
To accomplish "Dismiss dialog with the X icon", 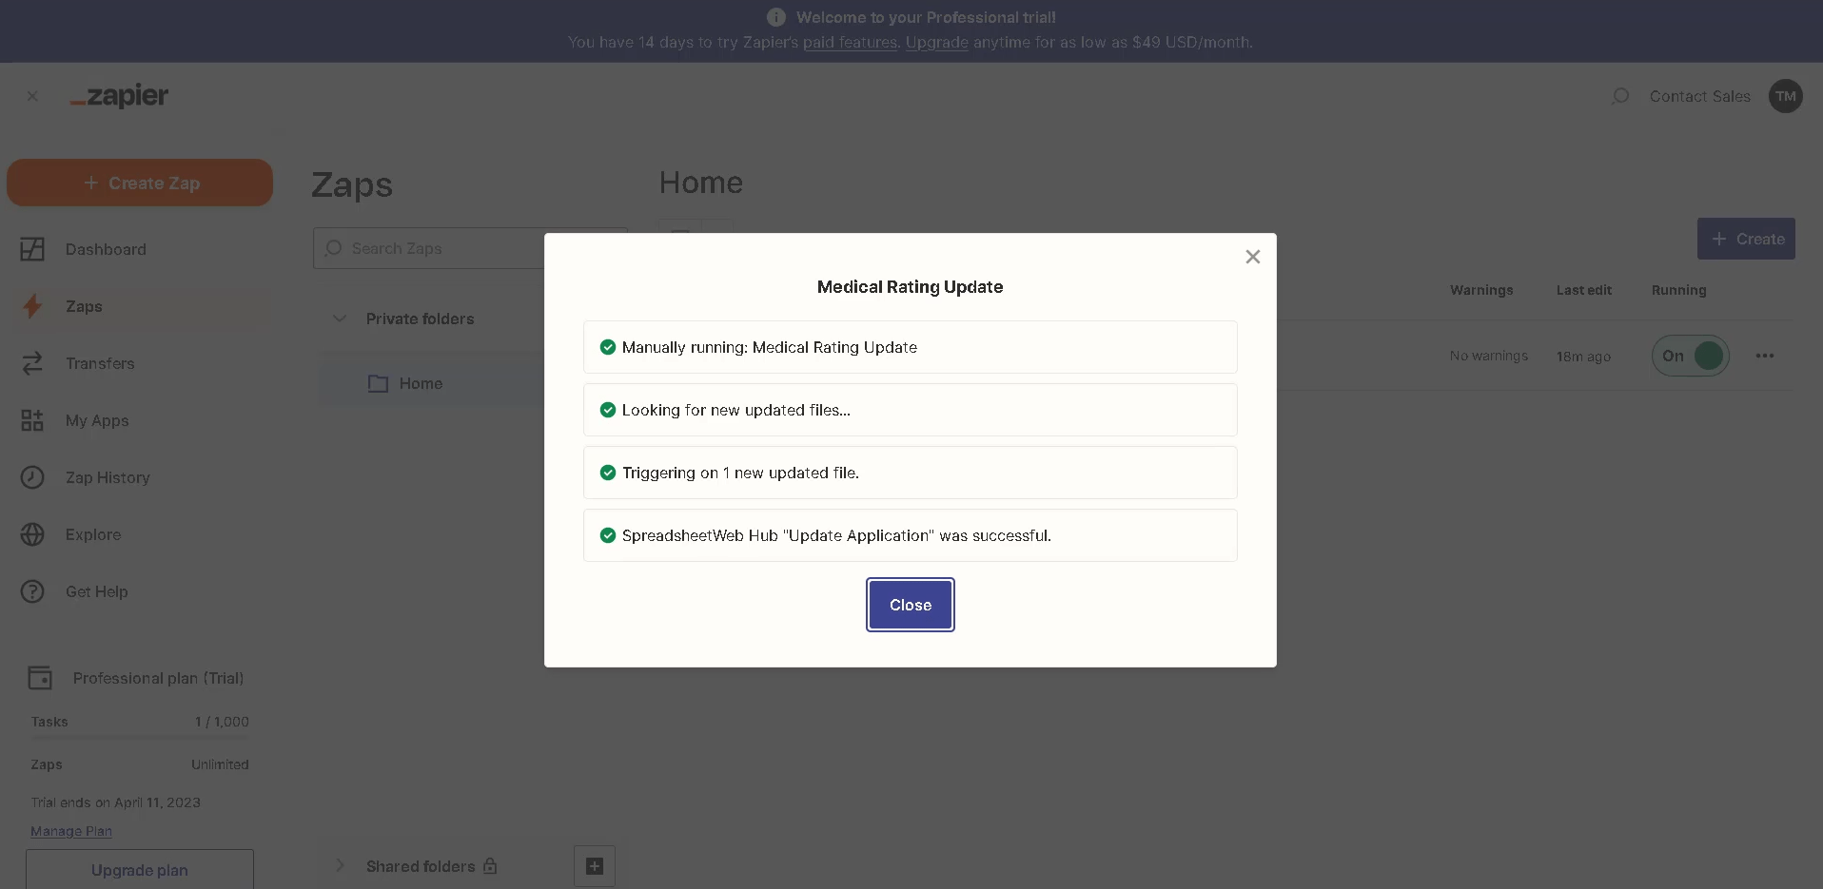I will click(x=1252, y=257).
